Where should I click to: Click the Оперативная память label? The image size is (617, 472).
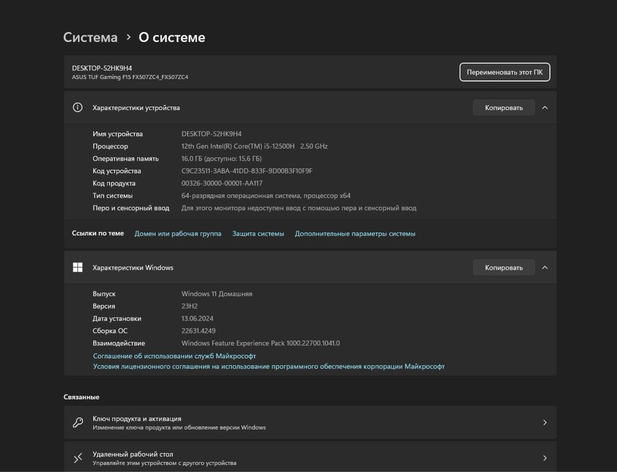(125, 159)
